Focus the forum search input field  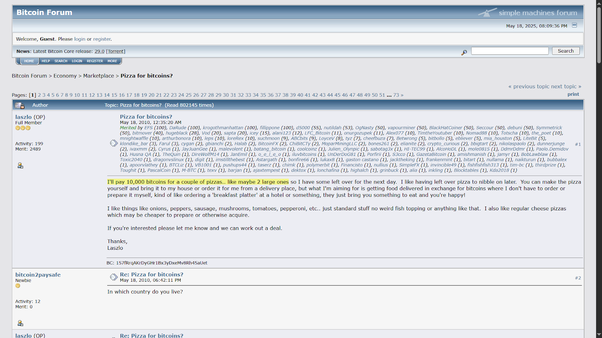510,51
